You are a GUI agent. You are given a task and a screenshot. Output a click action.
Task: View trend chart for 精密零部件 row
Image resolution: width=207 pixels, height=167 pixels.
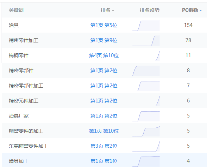pyautogui.click(x=146, y=71)
